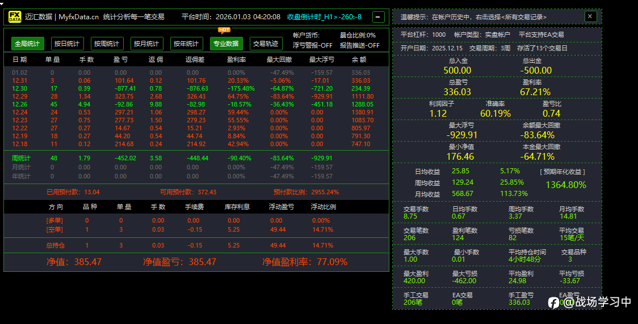Click the 最小净值 176.46 value
Screen dimensions: 638x324
[460, 156]
